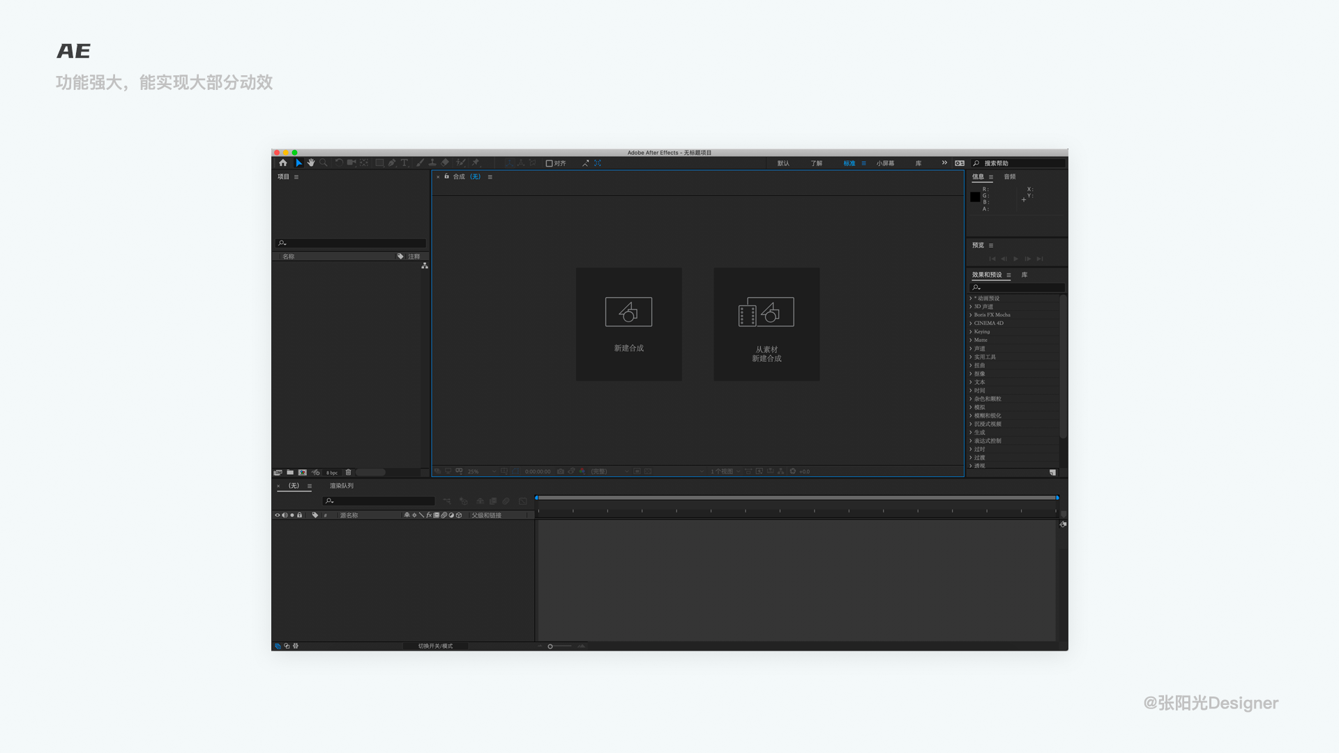Click new folder icon in project panel
The height and width of the screenshot is (753, 1339).
(290, 472)
